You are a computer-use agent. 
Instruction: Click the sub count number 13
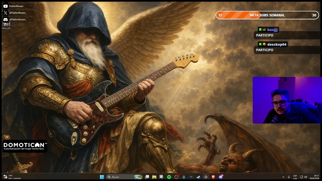(x=220, y=15)
